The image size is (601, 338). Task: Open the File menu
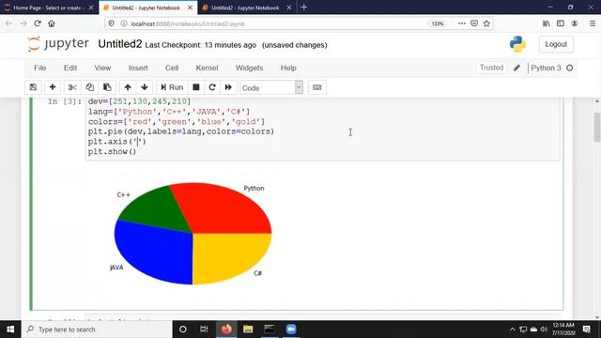coord(39,68)
